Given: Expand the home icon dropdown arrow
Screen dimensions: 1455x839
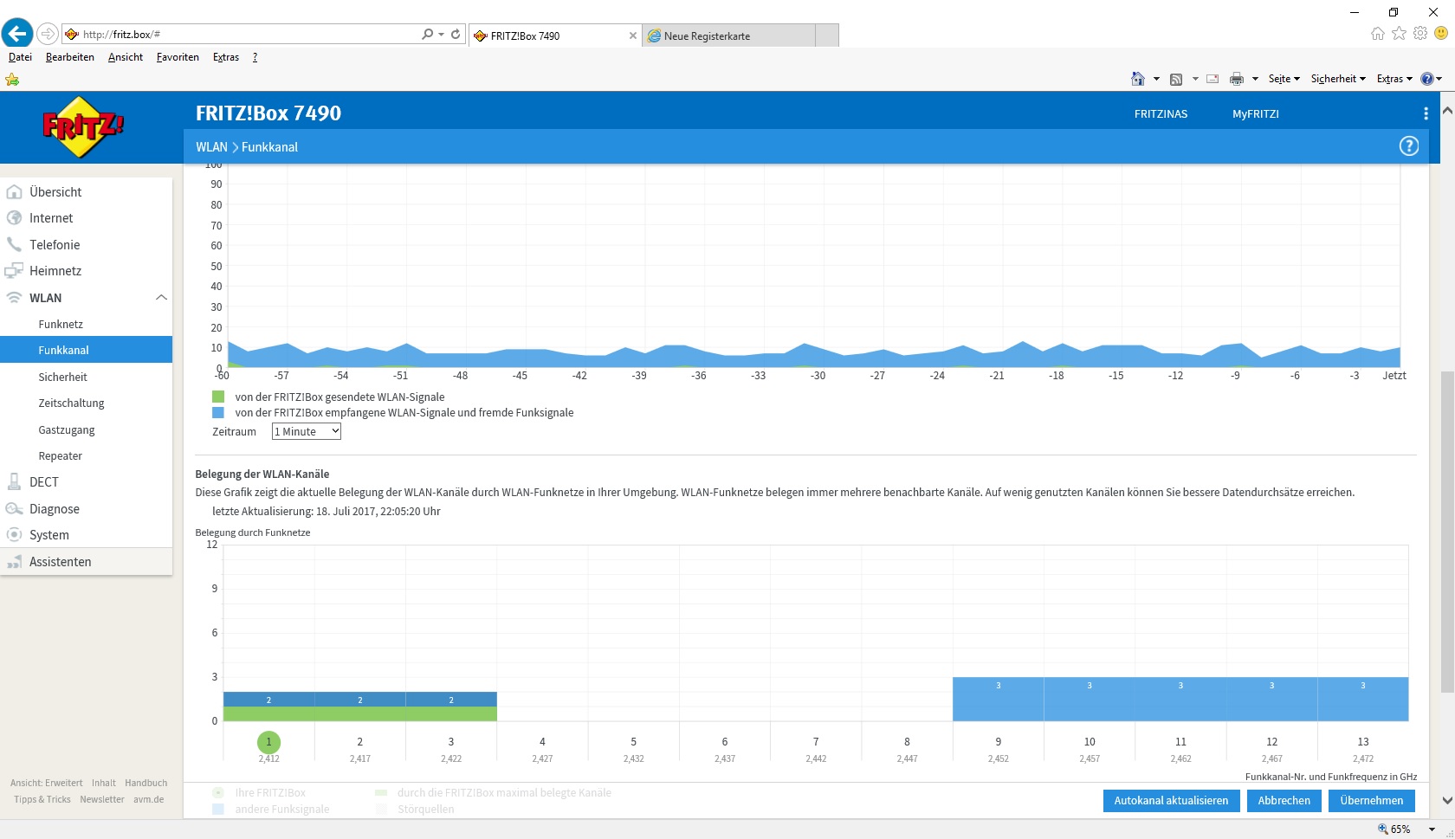Looking at the screenshot, I should tap(1156, 79).
